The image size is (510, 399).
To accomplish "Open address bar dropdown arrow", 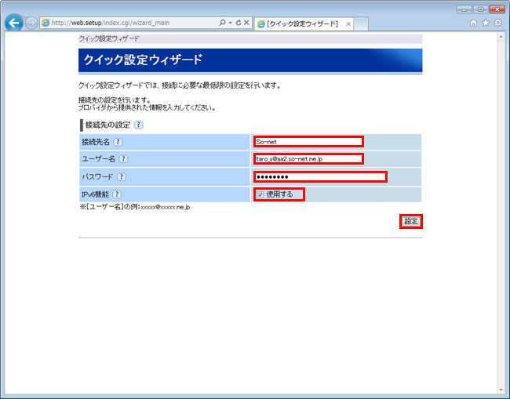I will pyautogui.click(x=231, y=23).
